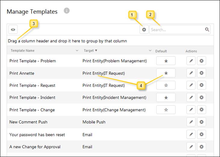Click the info icon beside Manage Templates
Screen dimensions: 220x157
click(x=67, y=11)
